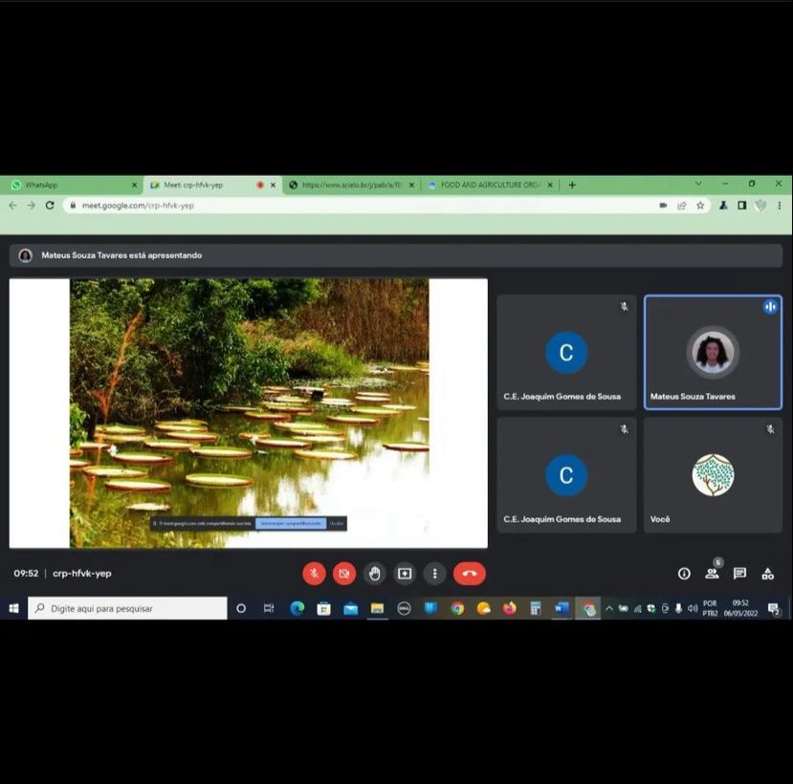Bookmark this page with star icon
793x784 pixels.
point(700,206)
